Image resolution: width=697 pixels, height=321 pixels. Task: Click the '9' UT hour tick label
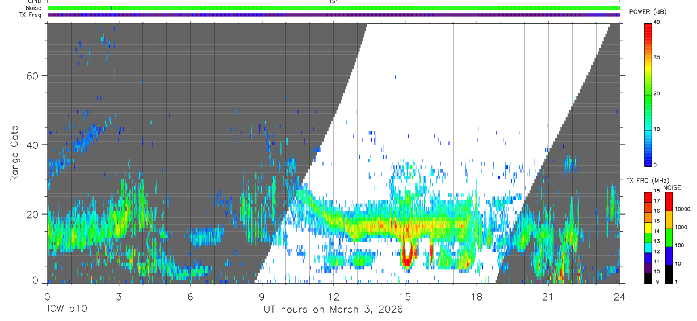point(262,296)
